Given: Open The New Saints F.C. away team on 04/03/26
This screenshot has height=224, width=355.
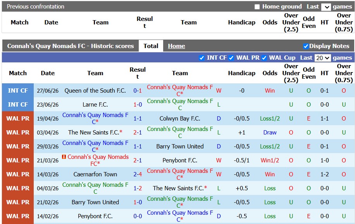Looking at the screenshot, I should (178, 188).
